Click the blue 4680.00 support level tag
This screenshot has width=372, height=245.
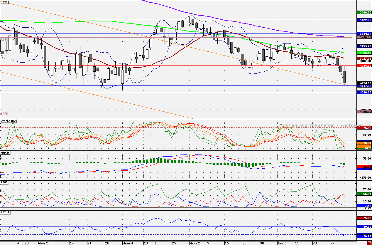364,93
